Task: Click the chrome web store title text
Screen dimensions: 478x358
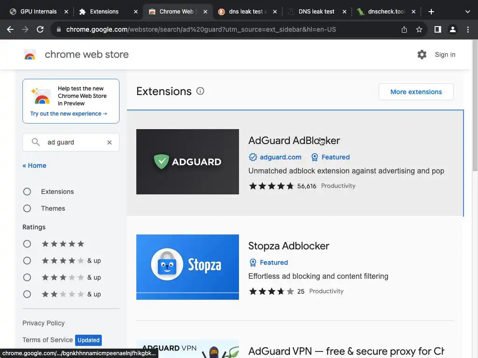Action: point(86,55)
